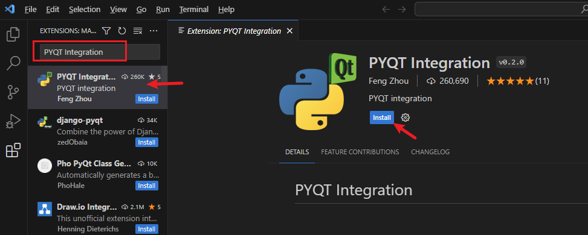The width and height of the screenshot is (588, 235).
Task: Click the Draw.io Integration extension icon
Action: (45, 209)
